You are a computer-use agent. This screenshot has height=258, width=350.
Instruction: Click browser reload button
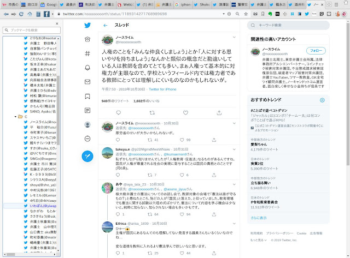tap(21, 14)
